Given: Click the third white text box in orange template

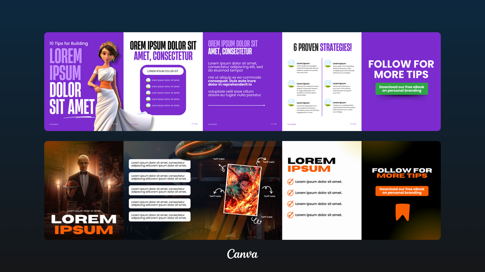Looking at the screenshot, I should click(160, 190).
